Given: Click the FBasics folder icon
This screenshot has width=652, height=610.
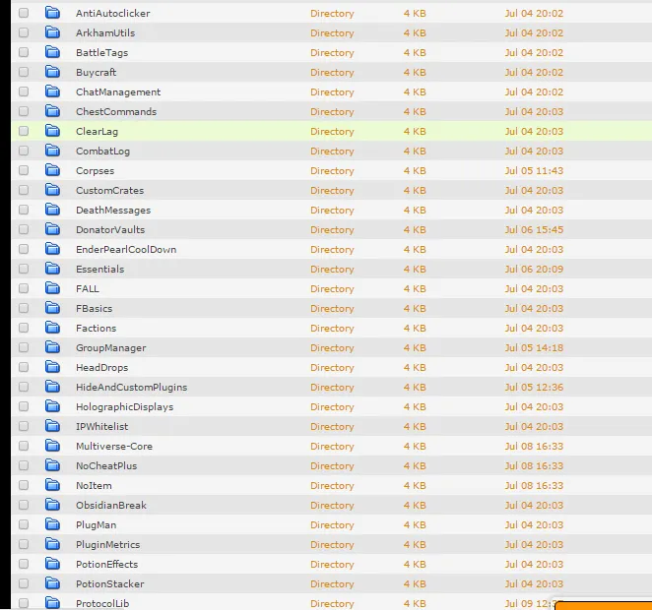Looking at the screenshot, I should coord(52,308).
